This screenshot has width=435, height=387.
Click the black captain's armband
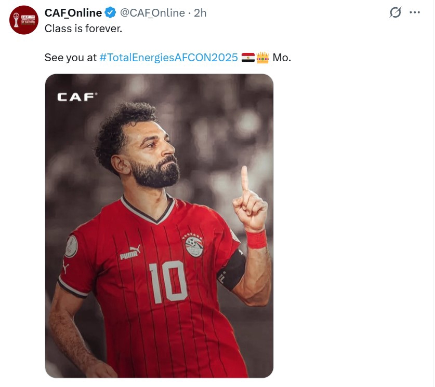pos(235,270)
